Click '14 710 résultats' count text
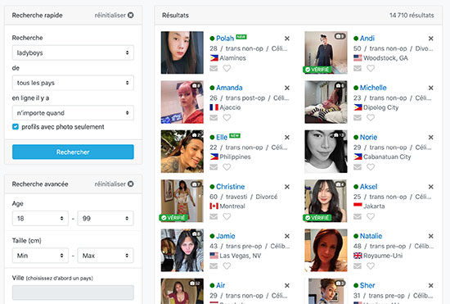The width and height of the screenshot is (450, 304). [412, 16]
